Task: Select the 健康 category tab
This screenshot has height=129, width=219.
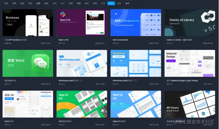Action: coord(38,3)
